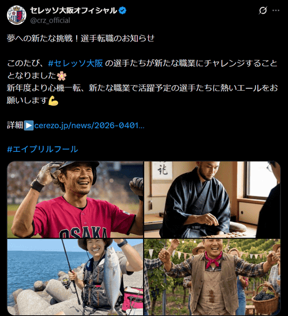Viewport: 288px width, 316px height.
Task: Click the blue verified checkmark badge
Action: pyautogui.click(x=122, y=11)
